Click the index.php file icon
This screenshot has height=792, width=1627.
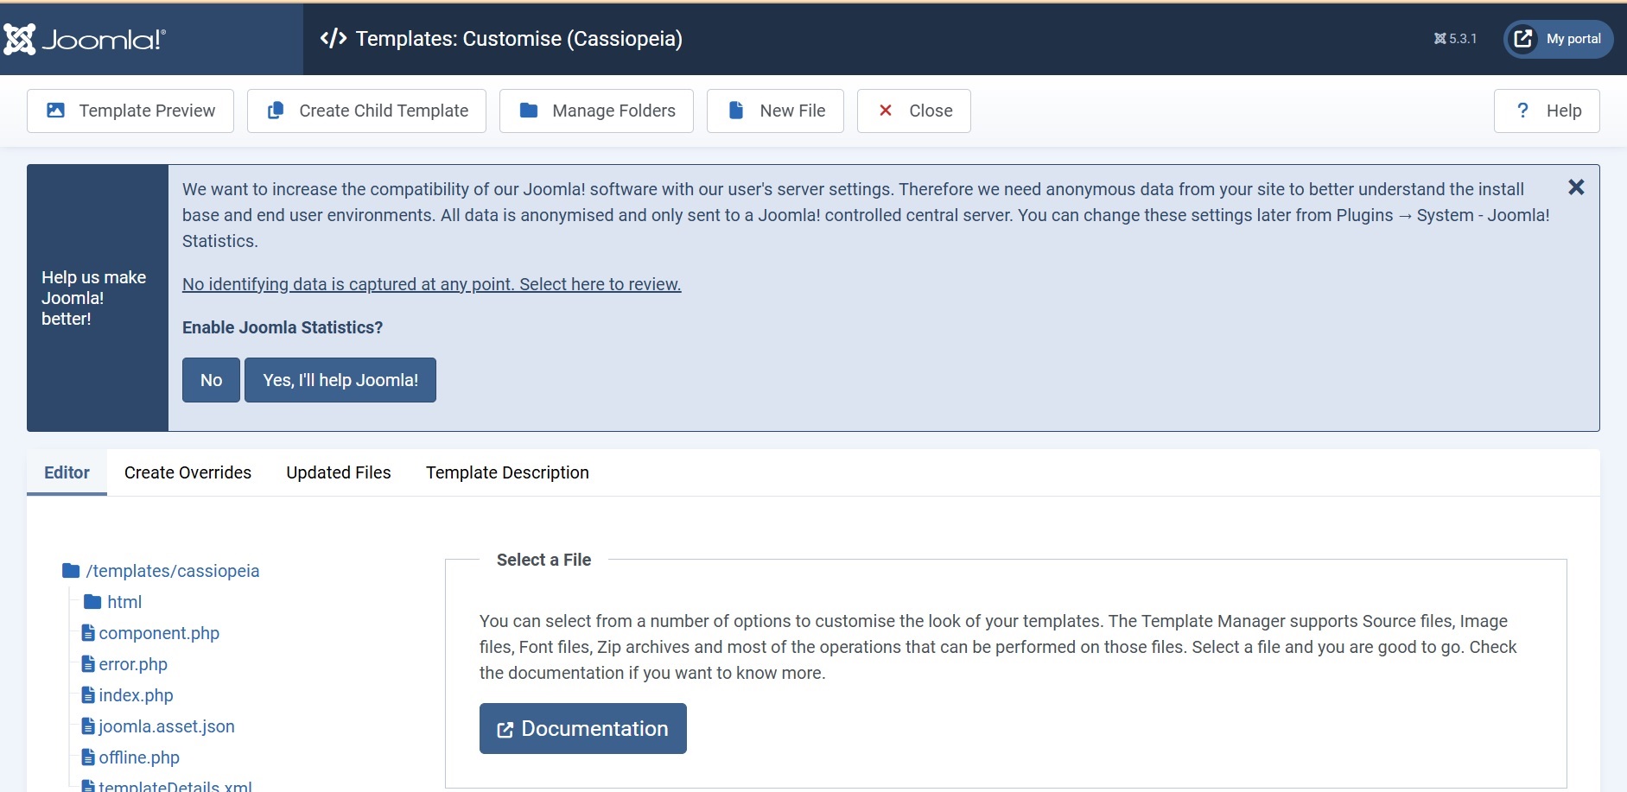[x=88, y=695]
